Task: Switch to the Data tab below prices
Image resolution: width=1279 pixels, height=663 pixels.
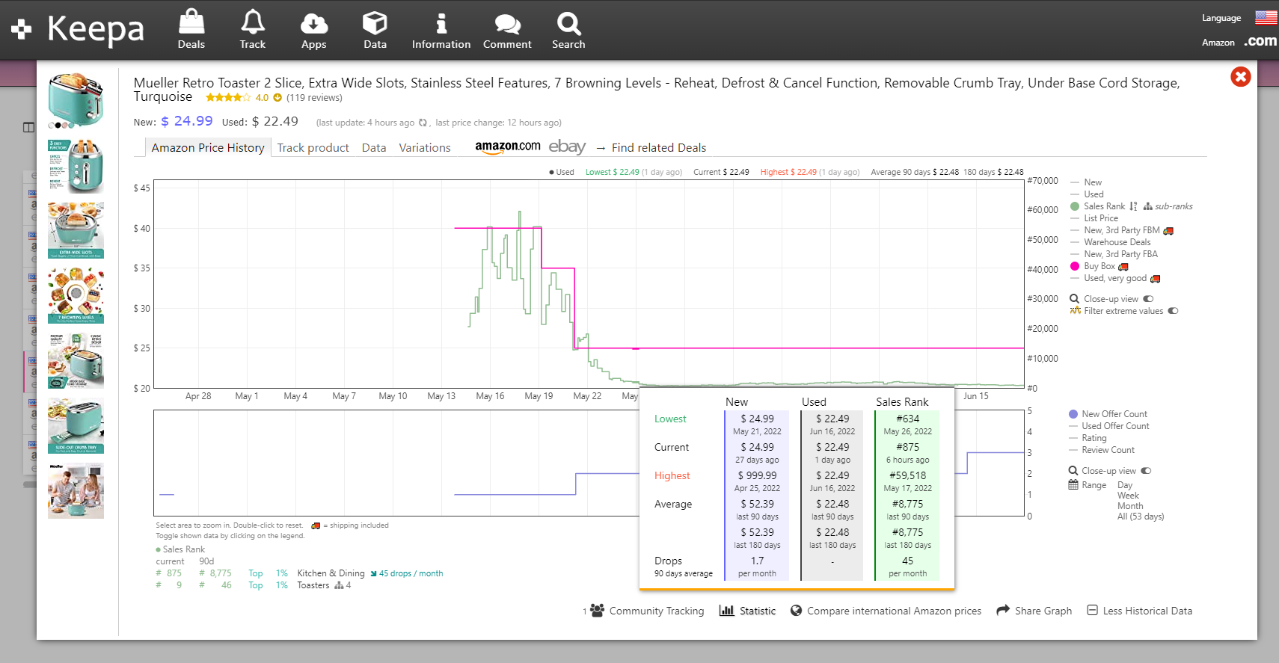Action: click(x=374, y=148)
